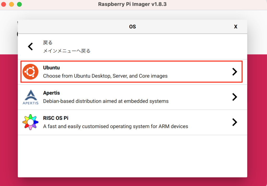
Task: Expand the Ubuntu submenu chevron
Action: pos(235,72)
